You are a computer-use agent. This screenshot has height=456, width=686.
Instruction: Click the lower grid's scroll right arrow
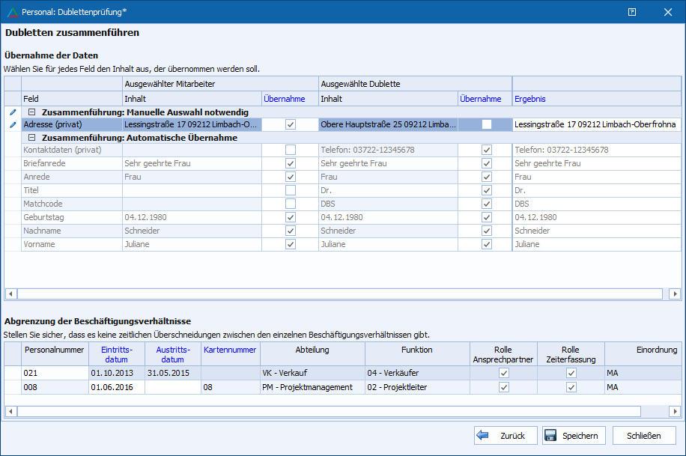(x=675, y=411)
